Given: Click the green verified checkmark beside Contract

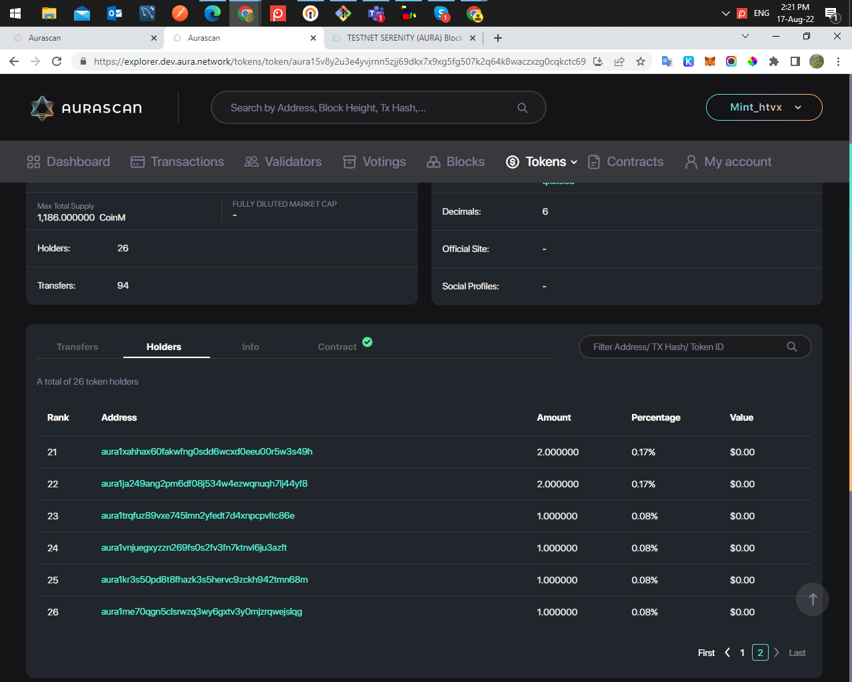Looking at the screenshot, I should pos(367,342).
